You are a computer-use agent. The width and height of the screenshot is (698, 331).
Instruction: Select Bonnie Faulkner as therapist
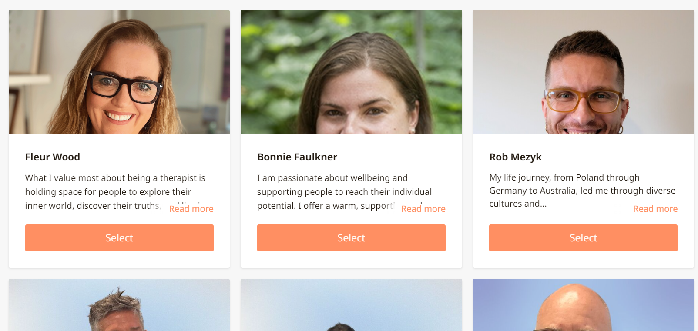[x=351, y=238]
